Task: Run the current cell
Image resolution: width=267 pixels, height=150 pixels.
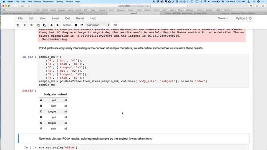Action: tap(67, 25)
